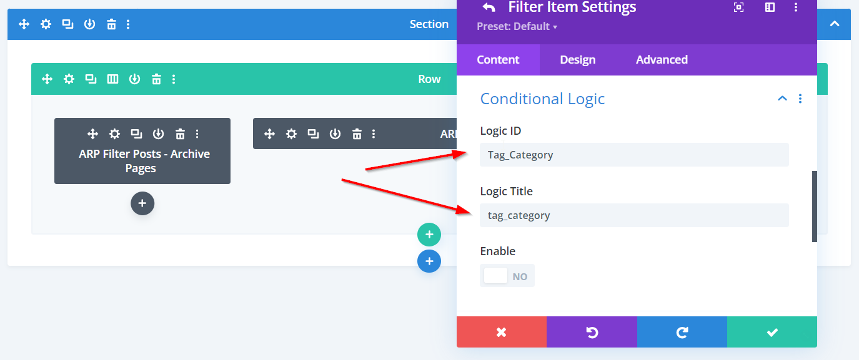The height and width of the screenshot is (360, 859).
Task: Click the Section settings gear icon
Action: 46,24
